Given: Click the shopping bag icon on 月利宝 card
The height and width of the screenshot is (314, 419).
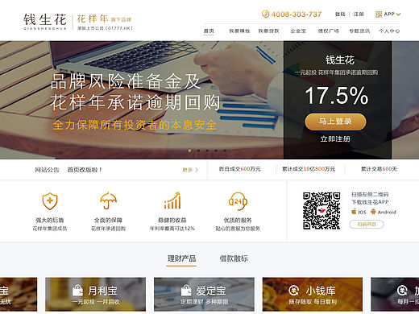Looking at the screenshot, I should coord(77,291).
